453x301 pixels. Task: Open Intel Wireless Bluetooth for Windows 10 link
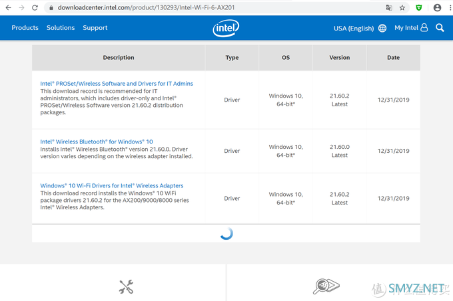coord(97,142)
